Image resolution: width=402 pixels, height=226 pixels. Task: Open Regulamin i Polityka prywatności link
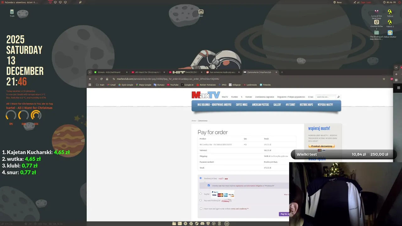click(x=291, y=97)
